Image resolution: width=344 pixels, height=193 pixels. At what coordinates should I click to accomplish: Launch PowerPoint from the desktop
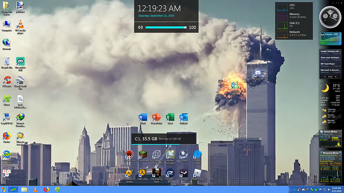coord(156,119)
